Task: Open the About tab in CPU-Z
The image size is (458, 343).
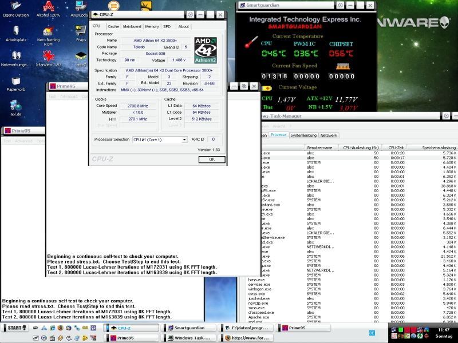Action: click(183, 26)
